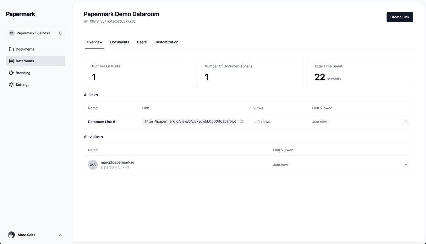426x244 pixels.
Task: Click the Marc Seitz name label
Action: point(27,235)
